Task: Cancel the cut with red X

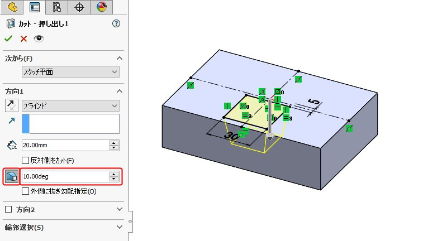Action: (23, 38)
